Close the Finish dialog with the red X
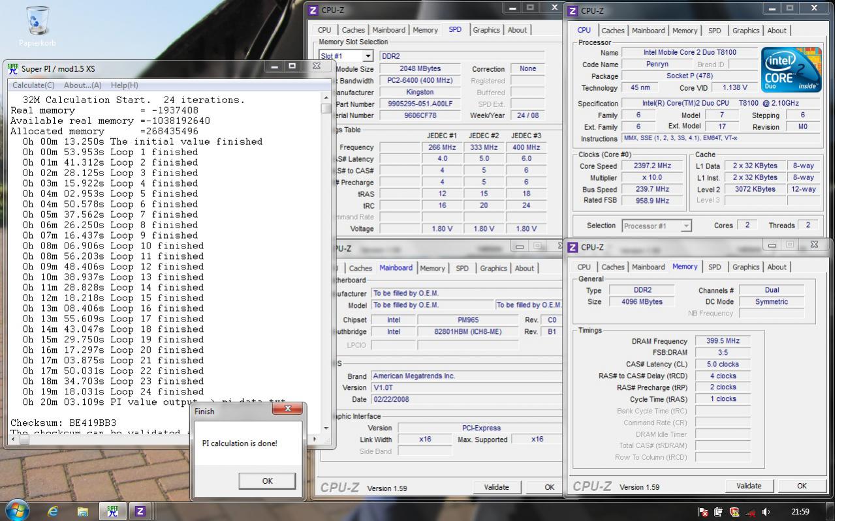Screen dimensions: 861x521 click(x=286, y=409)
